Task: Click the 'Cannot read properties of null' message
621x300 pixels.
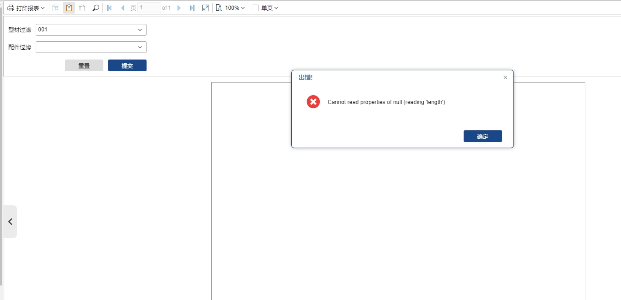Action: click(x=386, y=102)
